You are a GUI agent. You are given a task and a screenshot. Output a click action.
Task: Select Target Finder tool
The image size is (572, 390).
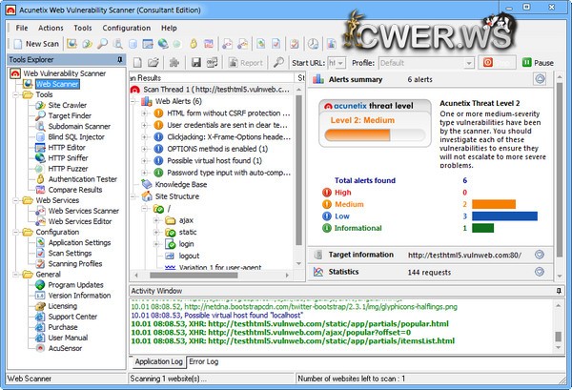pos(70,115)
